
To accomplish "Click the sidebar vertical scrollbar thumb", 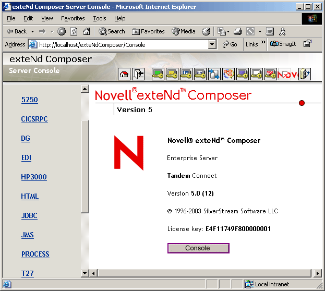I will [x=85, y=166].
